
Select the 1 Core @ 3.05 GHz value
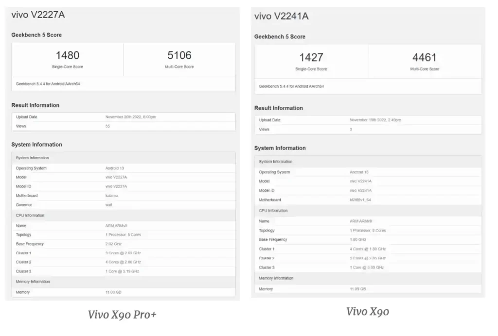tap(367, 268)
